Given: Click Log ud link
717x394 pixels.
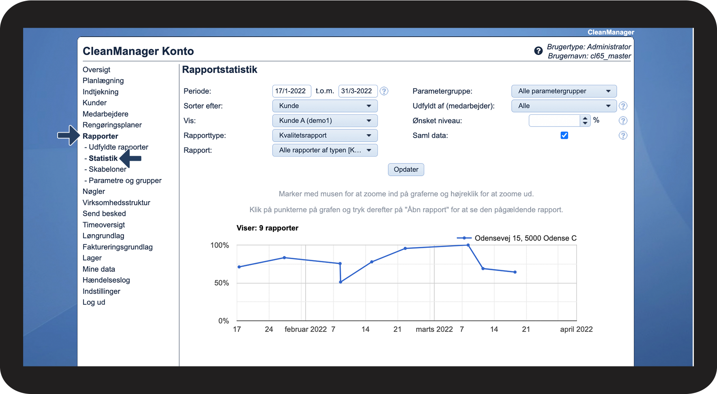Looking at the screenshot, I should pos(94,302).
